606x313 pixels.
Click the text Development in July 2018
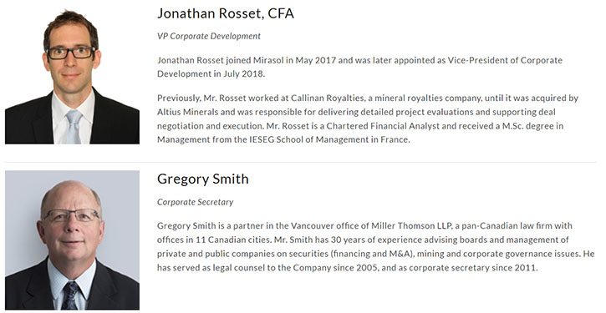pos(211,74)
